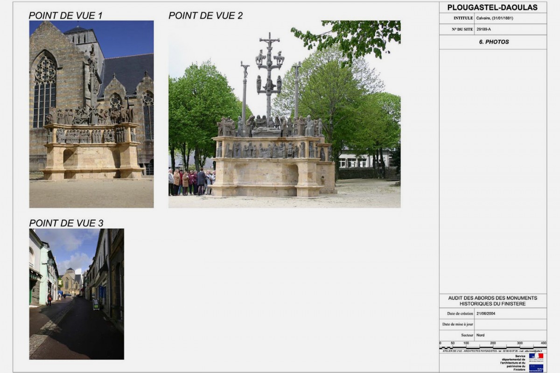Select the Point de Vue 3 street photo

click(x=77, y=294)
